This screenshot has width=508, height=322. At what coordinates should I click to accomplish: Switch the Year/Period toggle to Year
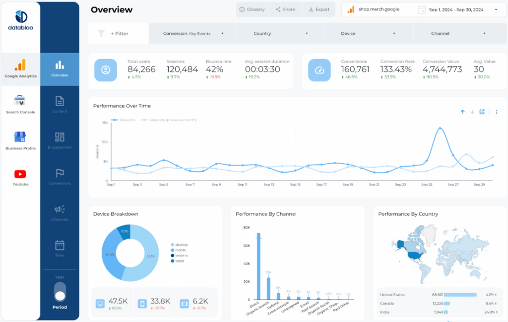59,284
